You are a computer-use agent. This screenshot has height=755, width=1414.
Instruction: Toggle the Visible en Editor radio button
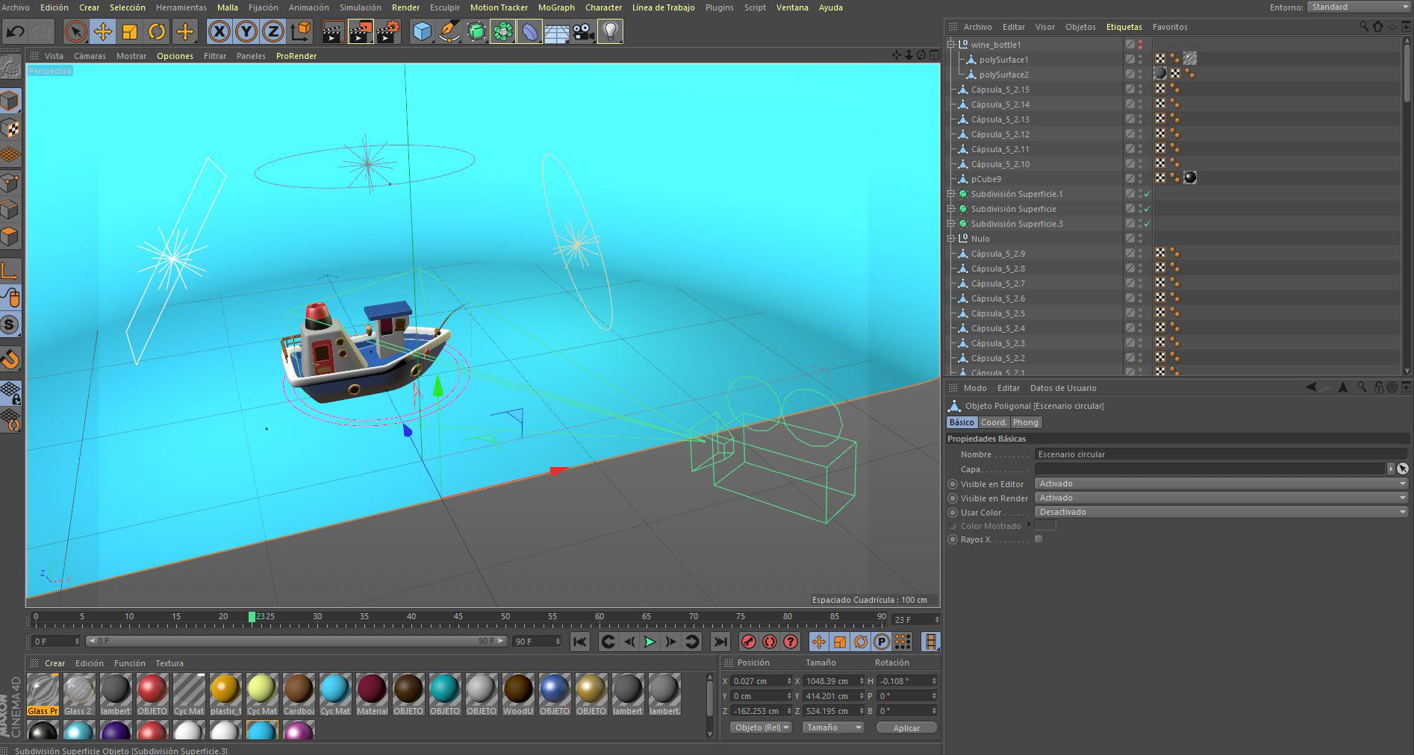click(x=953, y=484)
